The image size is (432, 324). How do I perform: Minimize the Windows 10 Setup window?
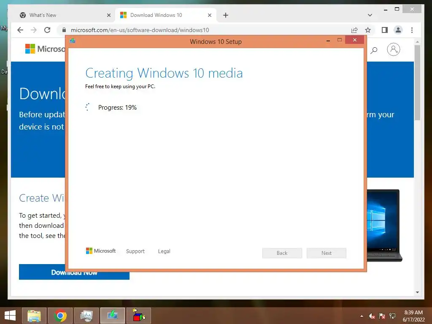click(x=328, y=40)
